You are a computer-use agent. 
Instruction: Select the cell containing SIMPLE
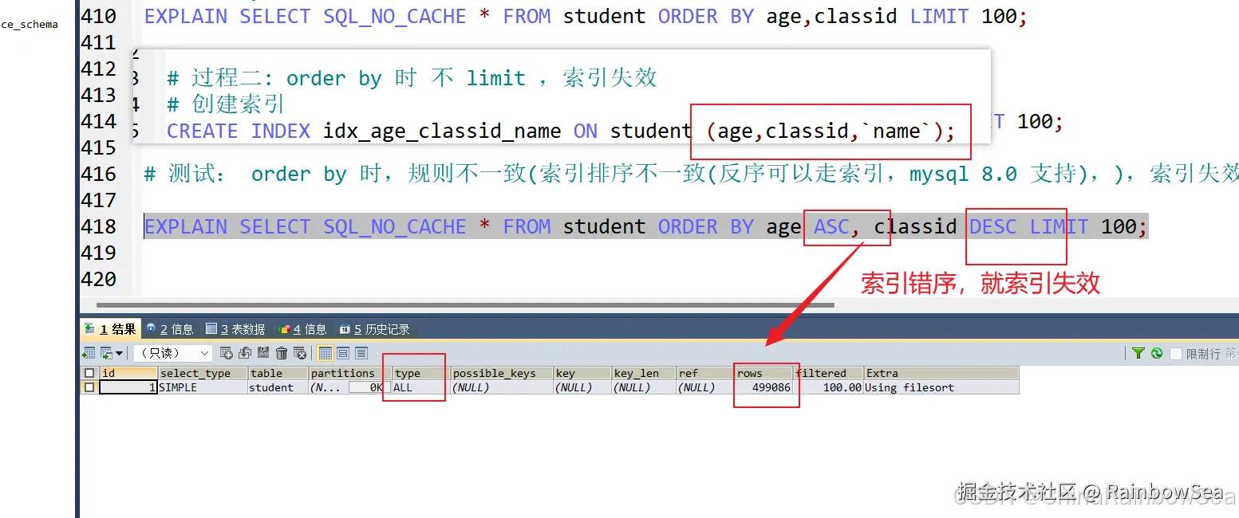tap(203, 387)
